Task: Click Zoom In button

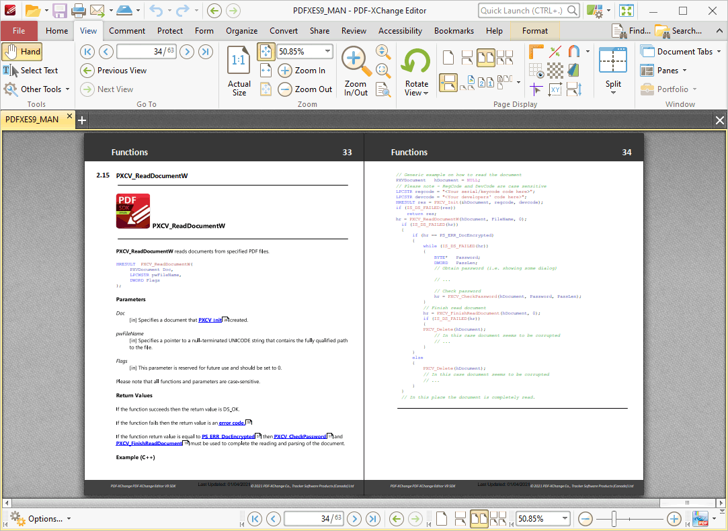Action: coord(302,71)
